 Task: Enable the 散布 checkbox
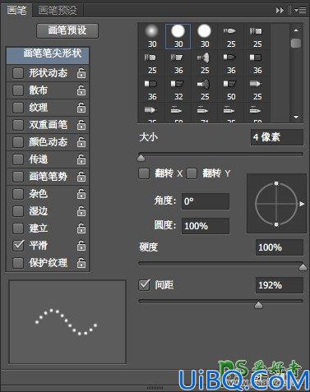pos(18,90)
